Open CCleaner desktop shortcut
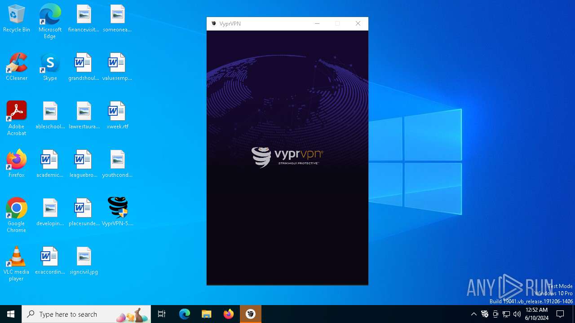The width and height of the screenshot is (575, 323). [17, 67]
